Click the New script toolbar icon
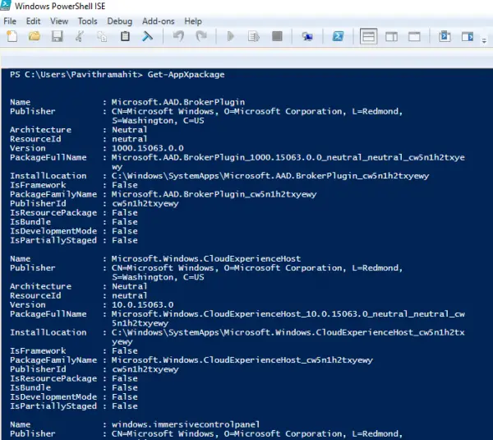Screen dimensions: 493x440 (x=12, y=36)
